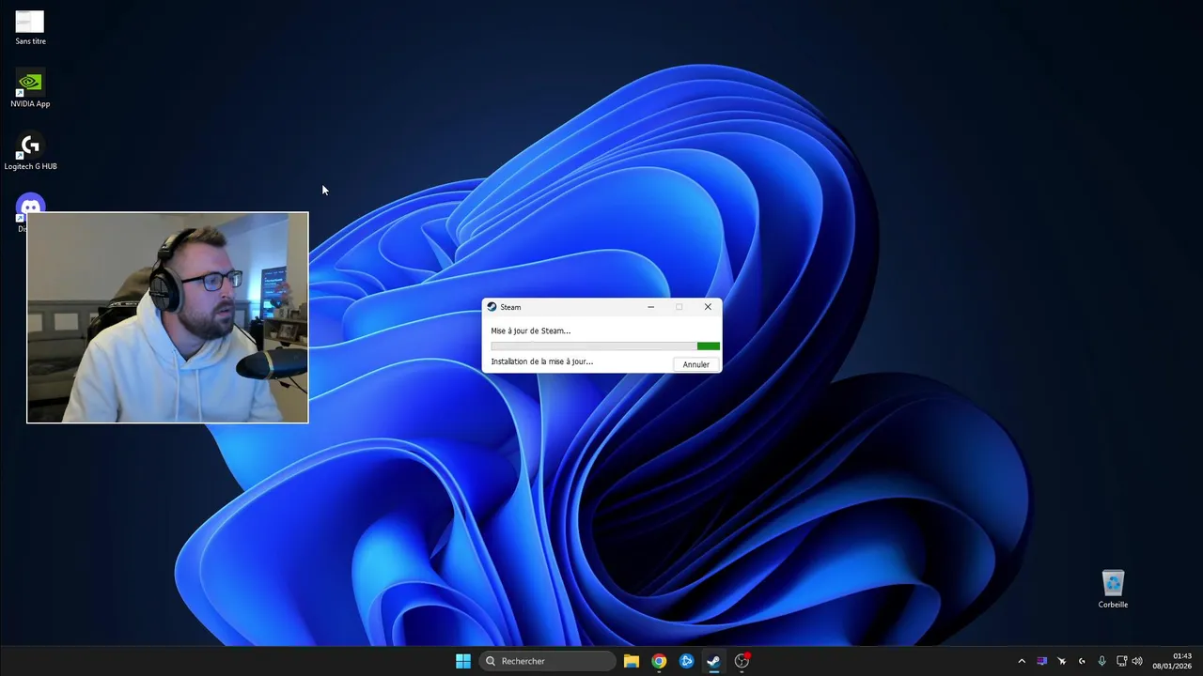Click the Rechercher taskbar search box
The height and width of the screenshot is (676, 1203).
(548, 661)
